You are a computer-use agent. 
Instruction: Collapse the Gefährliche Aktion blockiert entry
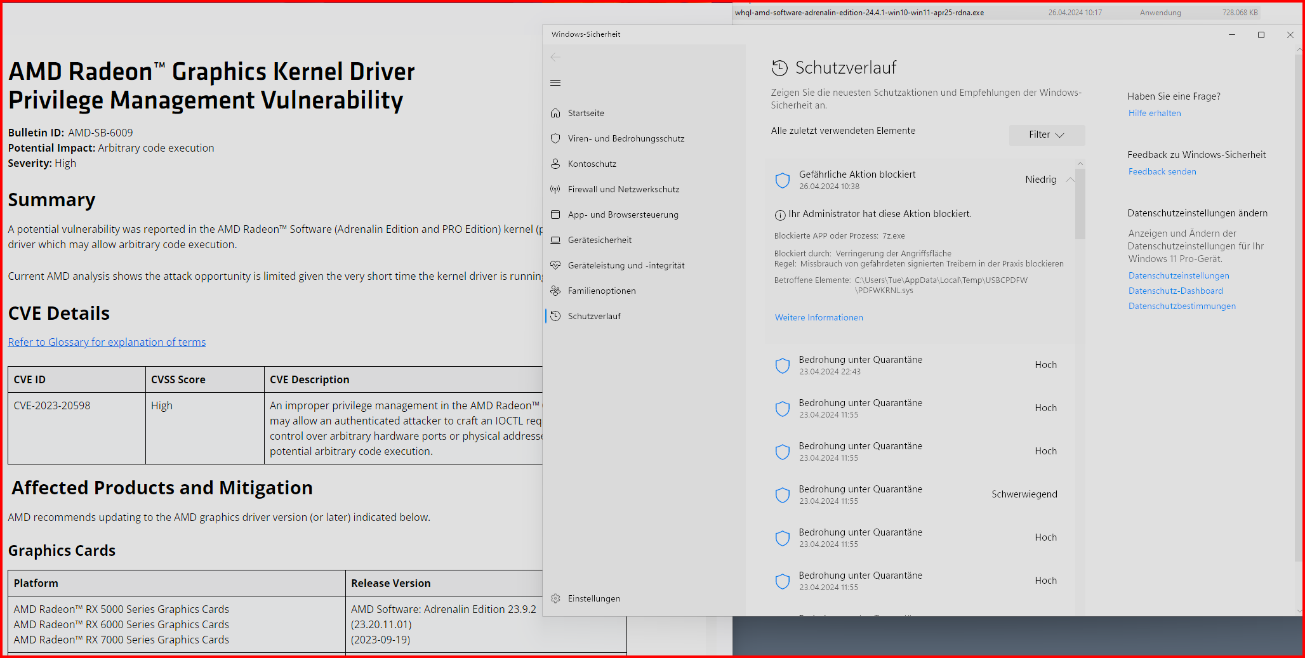point(1070,180)
